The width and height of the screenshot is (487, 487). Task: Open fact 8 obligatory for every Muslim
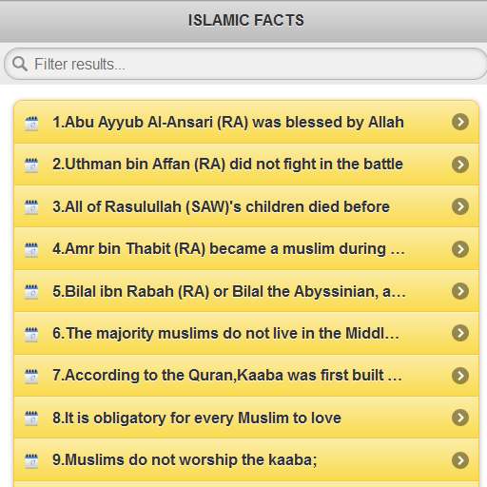pyautogui.click(x=246, y=418)
